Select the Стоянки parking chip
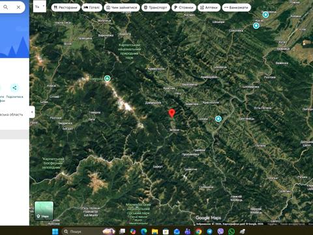The height and width of the screenshot is (235, 313). [x=184, y=7]
